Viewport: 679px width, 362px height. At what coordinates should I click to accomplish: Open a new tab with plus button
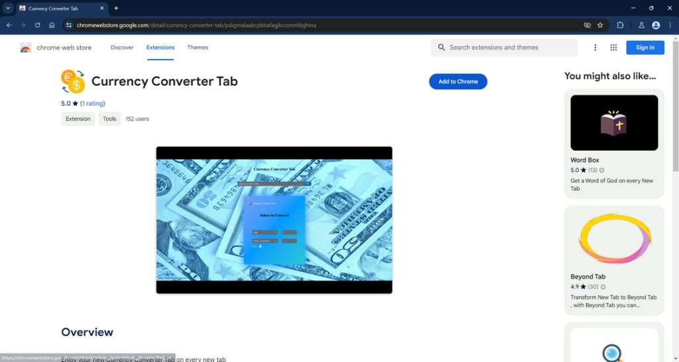[x=116, y=8]
